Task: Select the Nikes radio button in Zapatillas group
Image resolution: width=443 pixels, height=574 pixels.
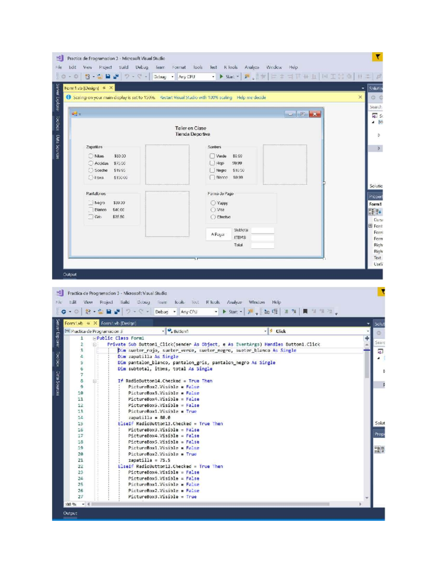Action: [x=90, y=156]
